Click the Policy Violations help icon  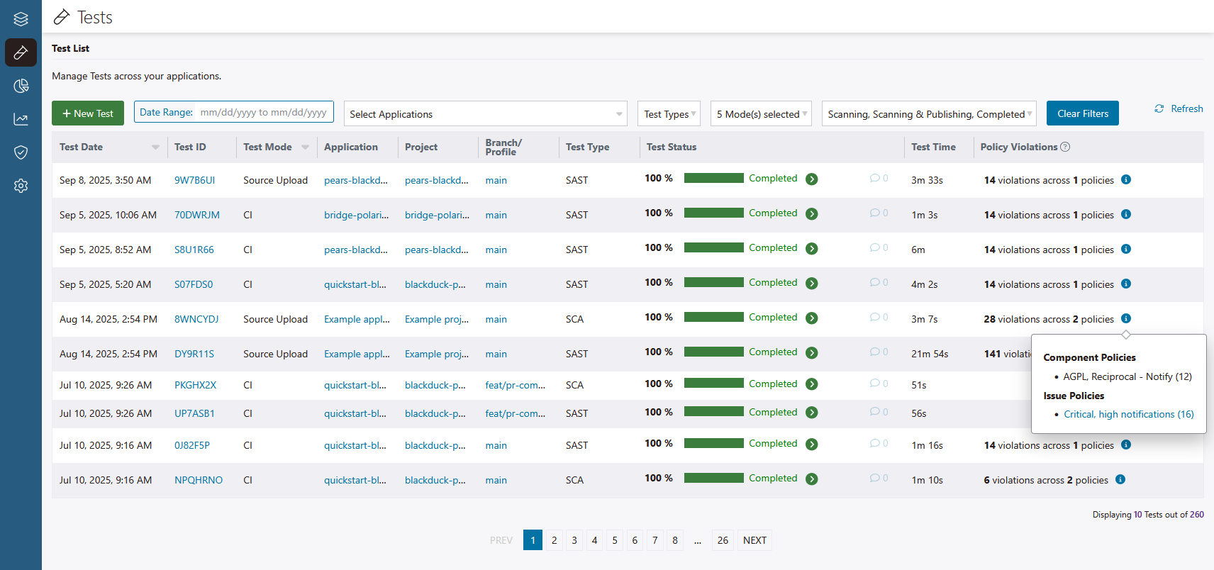click(1065, 147)
